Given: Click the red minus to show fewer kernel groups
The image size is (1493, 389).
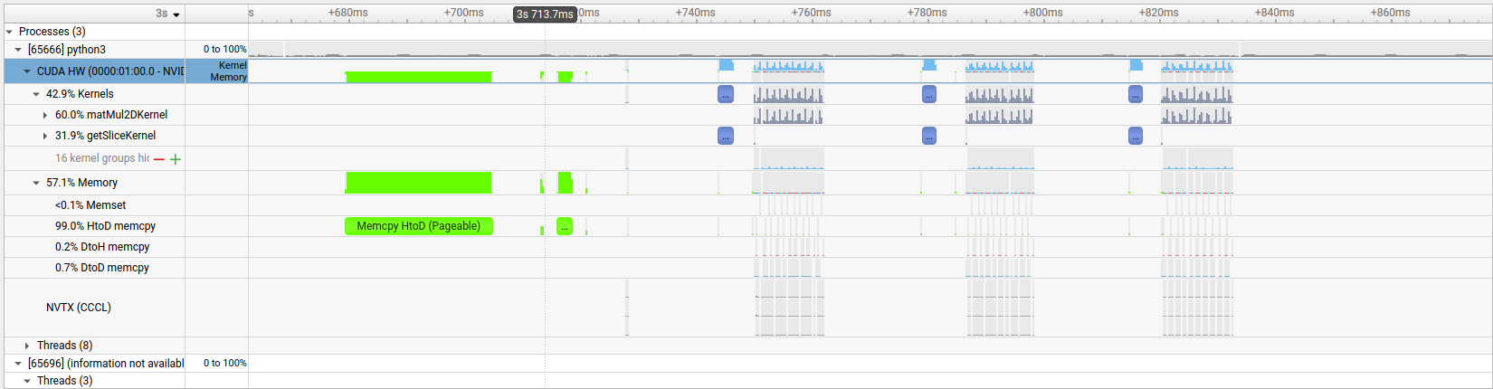Looking at the screenshot, I should (159, 159).
